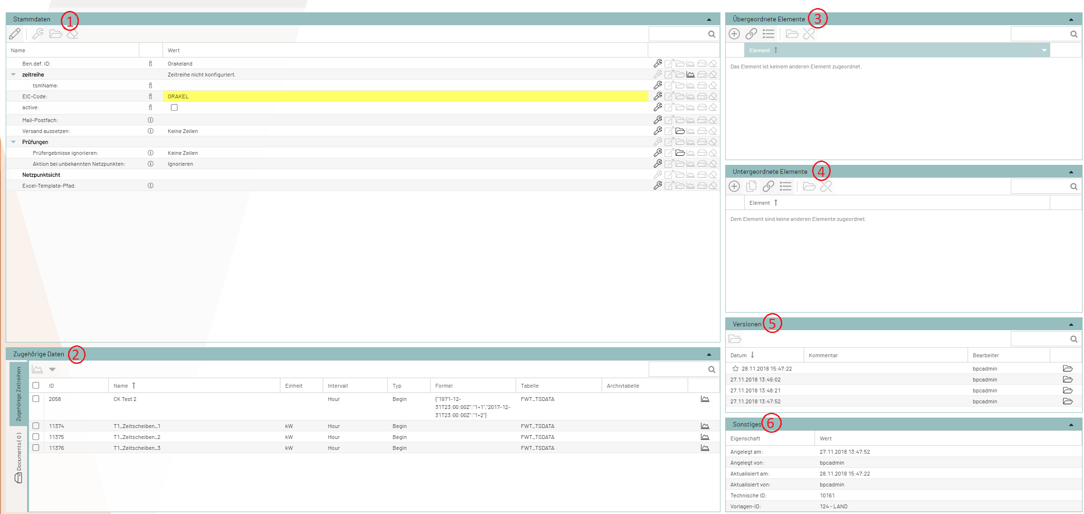Click info icon next to Mail-Postfach
The image size is (1084, 514).
click(151, 120)
